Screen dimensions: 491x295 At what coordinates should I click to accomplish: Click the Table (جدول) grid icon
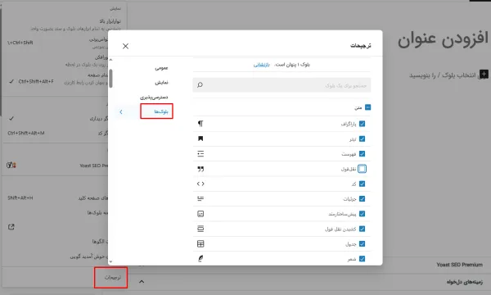[x=200, y=244]
